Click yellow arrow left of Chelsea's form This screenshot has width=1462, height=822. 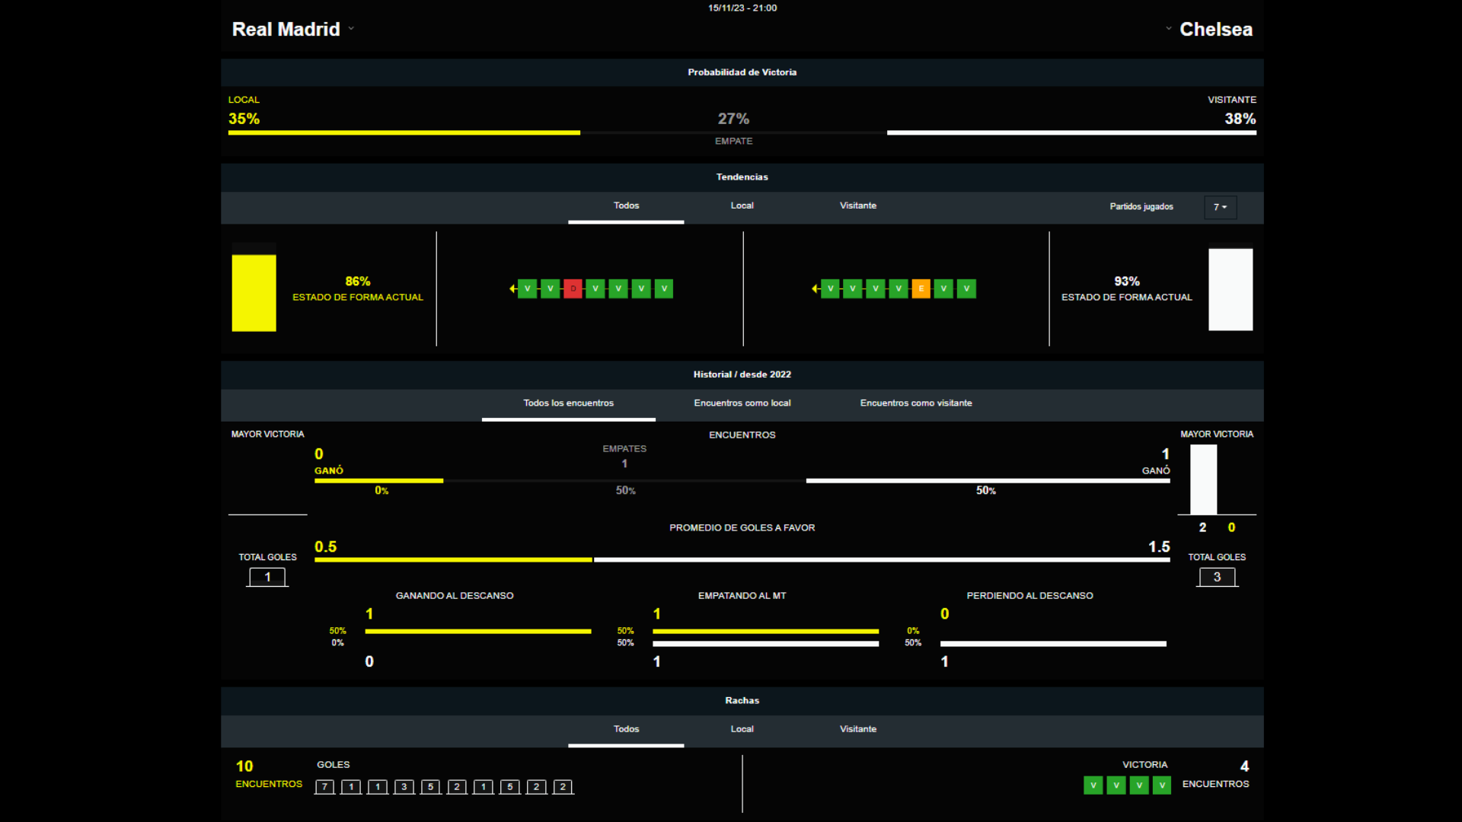pos(815,288)
